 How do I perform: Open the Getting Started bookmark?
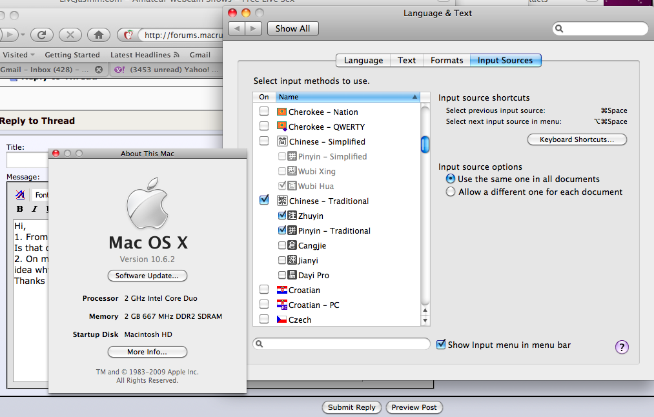72,55
